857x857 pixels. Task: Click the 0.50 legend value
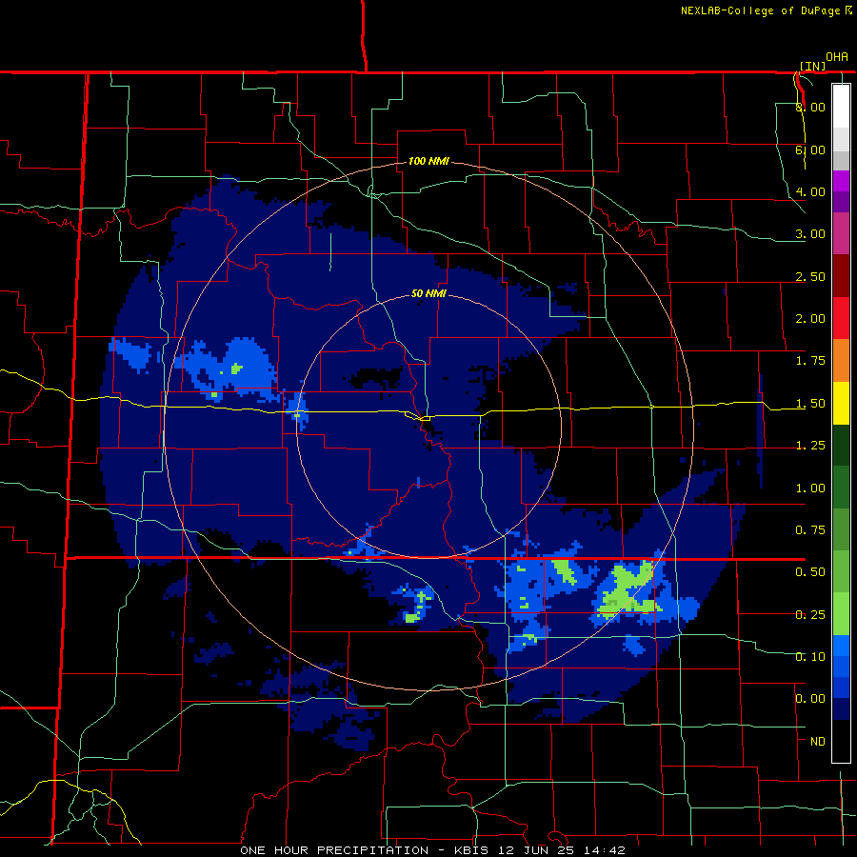(810, 572)
